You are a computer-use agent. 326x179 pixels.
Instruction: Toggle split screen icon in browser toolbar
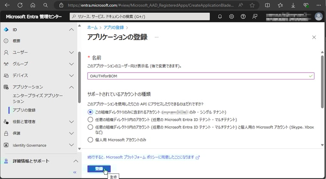(x=268, y=5)
